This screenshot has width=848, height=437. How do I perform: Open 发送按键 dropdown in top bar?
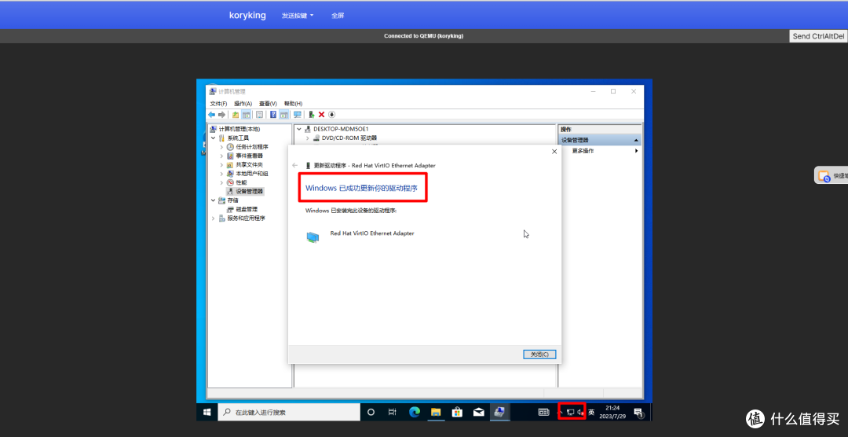298,15
